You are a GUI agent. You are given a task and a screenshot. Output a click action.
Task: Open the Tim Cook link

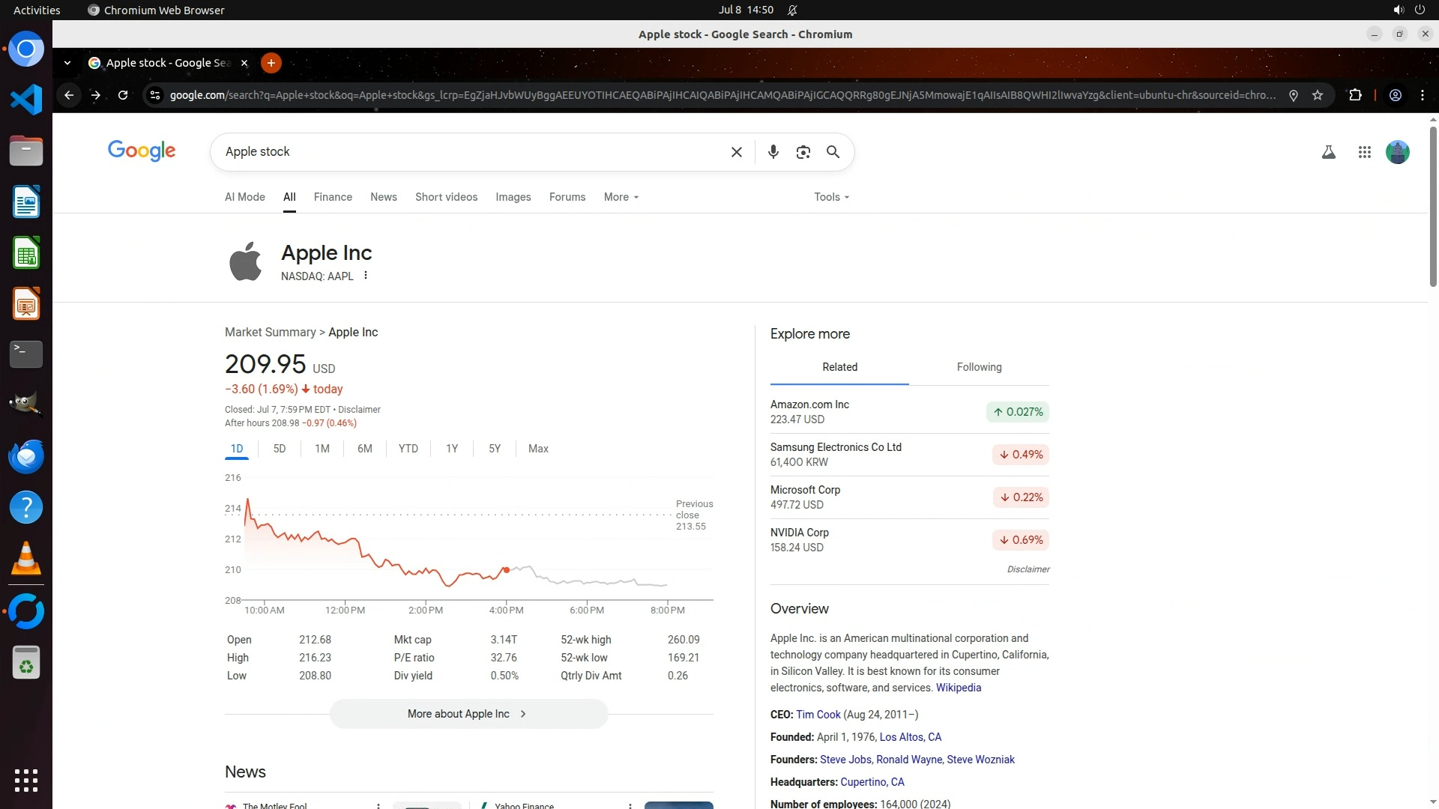[818, 715]
